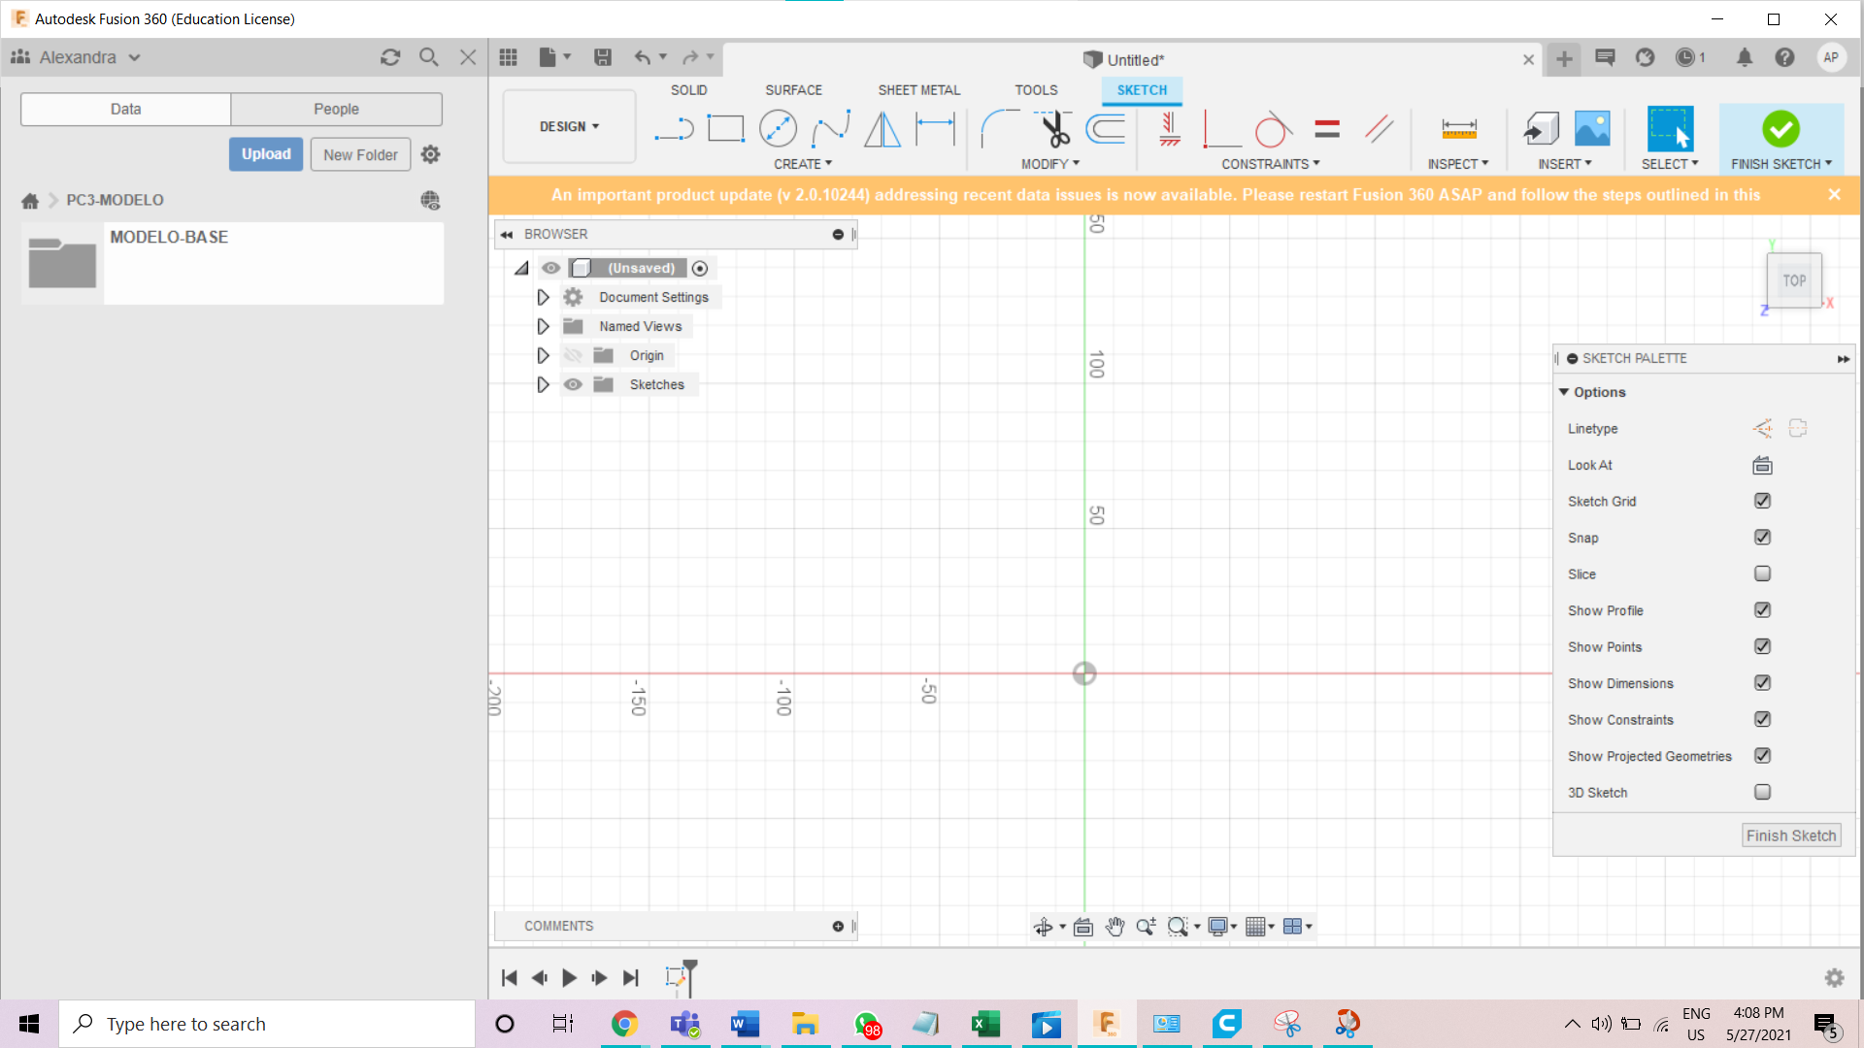The height and width of the screenshot is (1048, 1864).
Task: Select the Sketch Dimension tool
Action: point(935,128)
